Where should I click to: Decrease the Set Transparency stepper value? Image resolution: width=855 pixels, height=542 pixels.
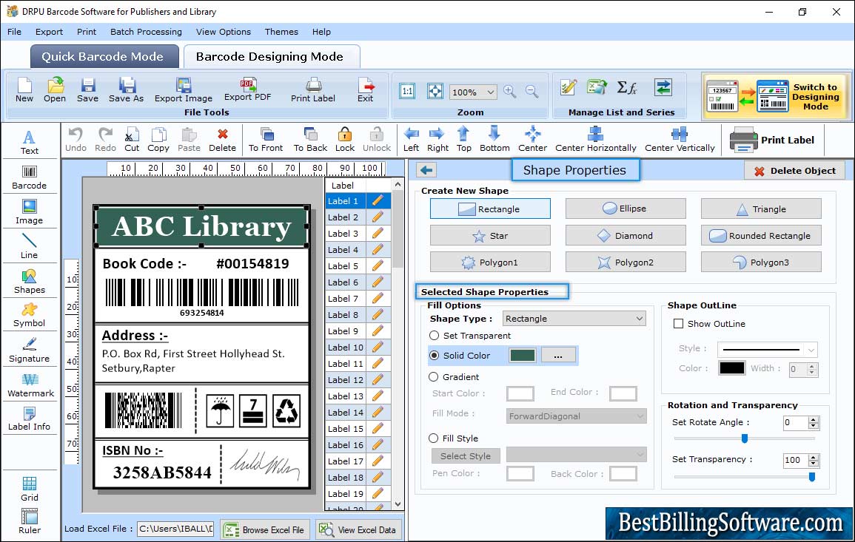click(x=814, y=464)
